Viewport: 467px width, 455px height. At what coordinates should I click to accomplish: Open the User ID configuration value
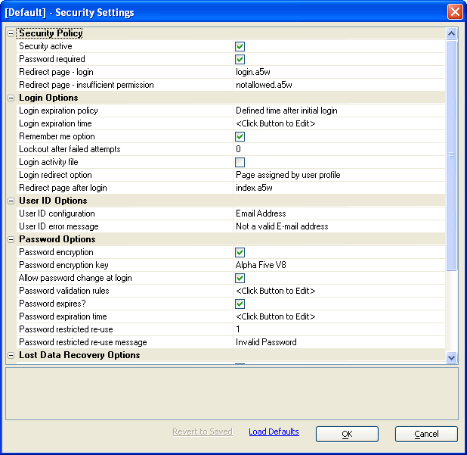point(339,213)
